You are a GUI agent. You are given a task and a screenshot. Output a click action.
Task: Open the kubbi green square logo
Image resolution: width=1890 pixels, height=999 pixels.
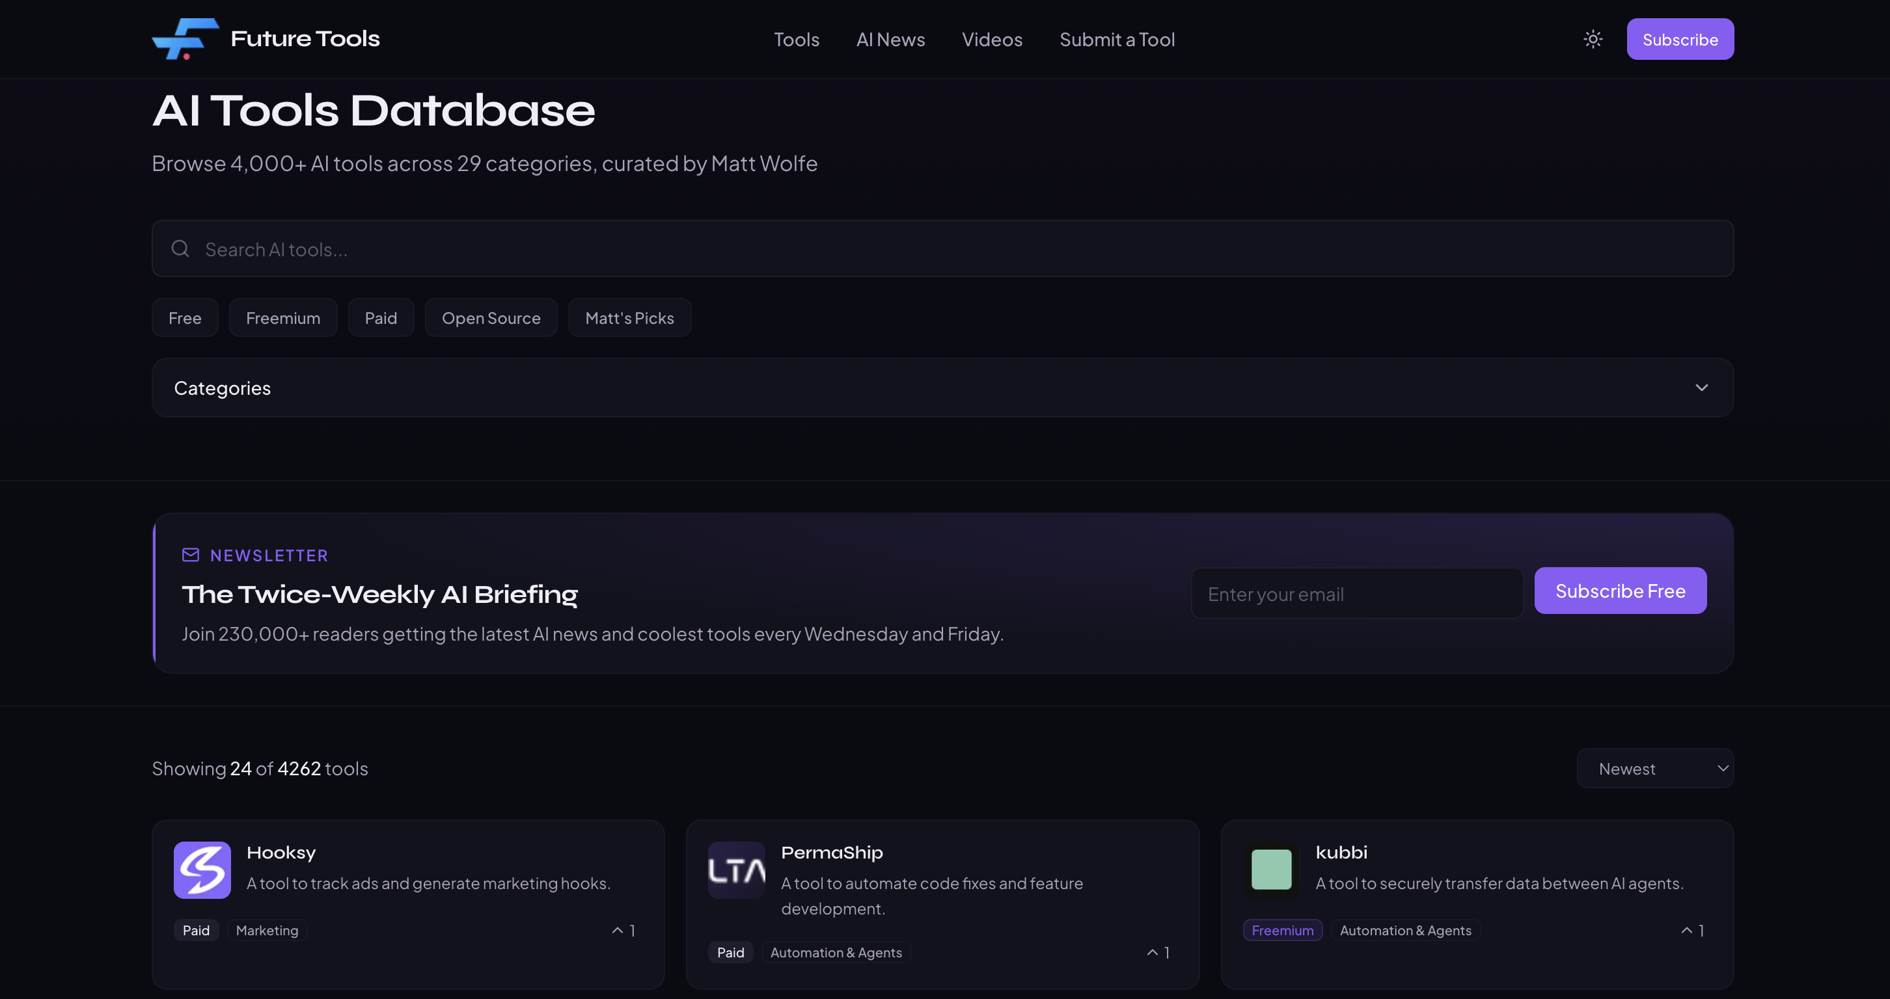point(1272,870)
